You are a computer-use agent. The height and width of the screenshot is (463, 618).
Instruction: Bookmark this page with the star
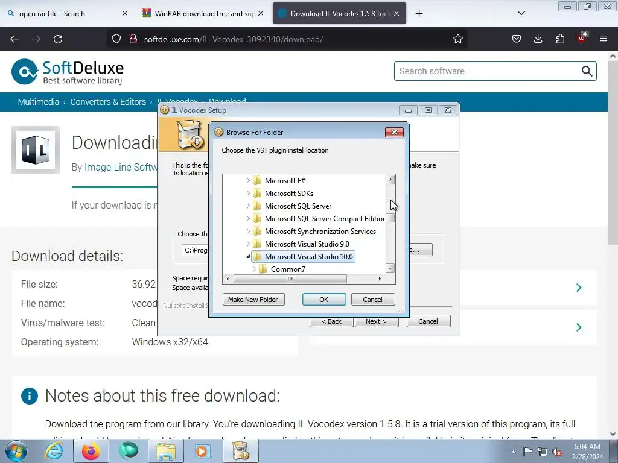coord(457,39)
